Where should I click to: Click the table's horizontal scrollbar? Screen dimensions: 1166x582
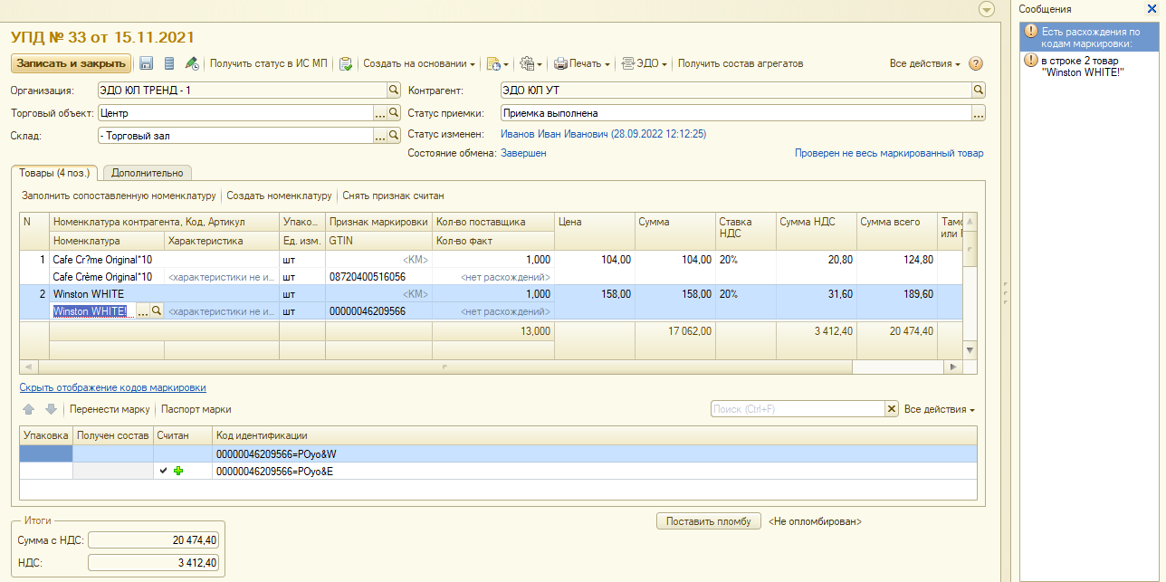[444, 367]
